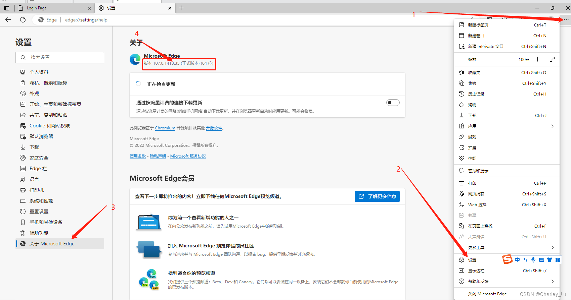Open 集锦 from the menu
571x300 pixels.
pyautogui.click(x=507, y=83)
